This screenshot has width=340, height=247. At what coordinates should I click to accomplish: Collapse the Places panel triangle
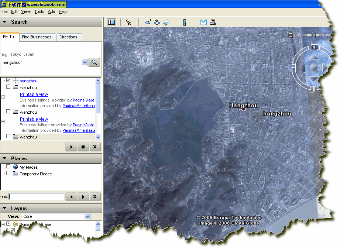coord(4,158)
